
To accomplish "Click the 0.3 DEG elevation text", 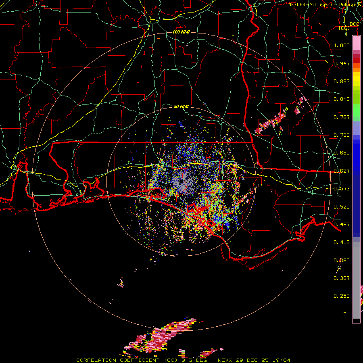I will pos(194,360).
